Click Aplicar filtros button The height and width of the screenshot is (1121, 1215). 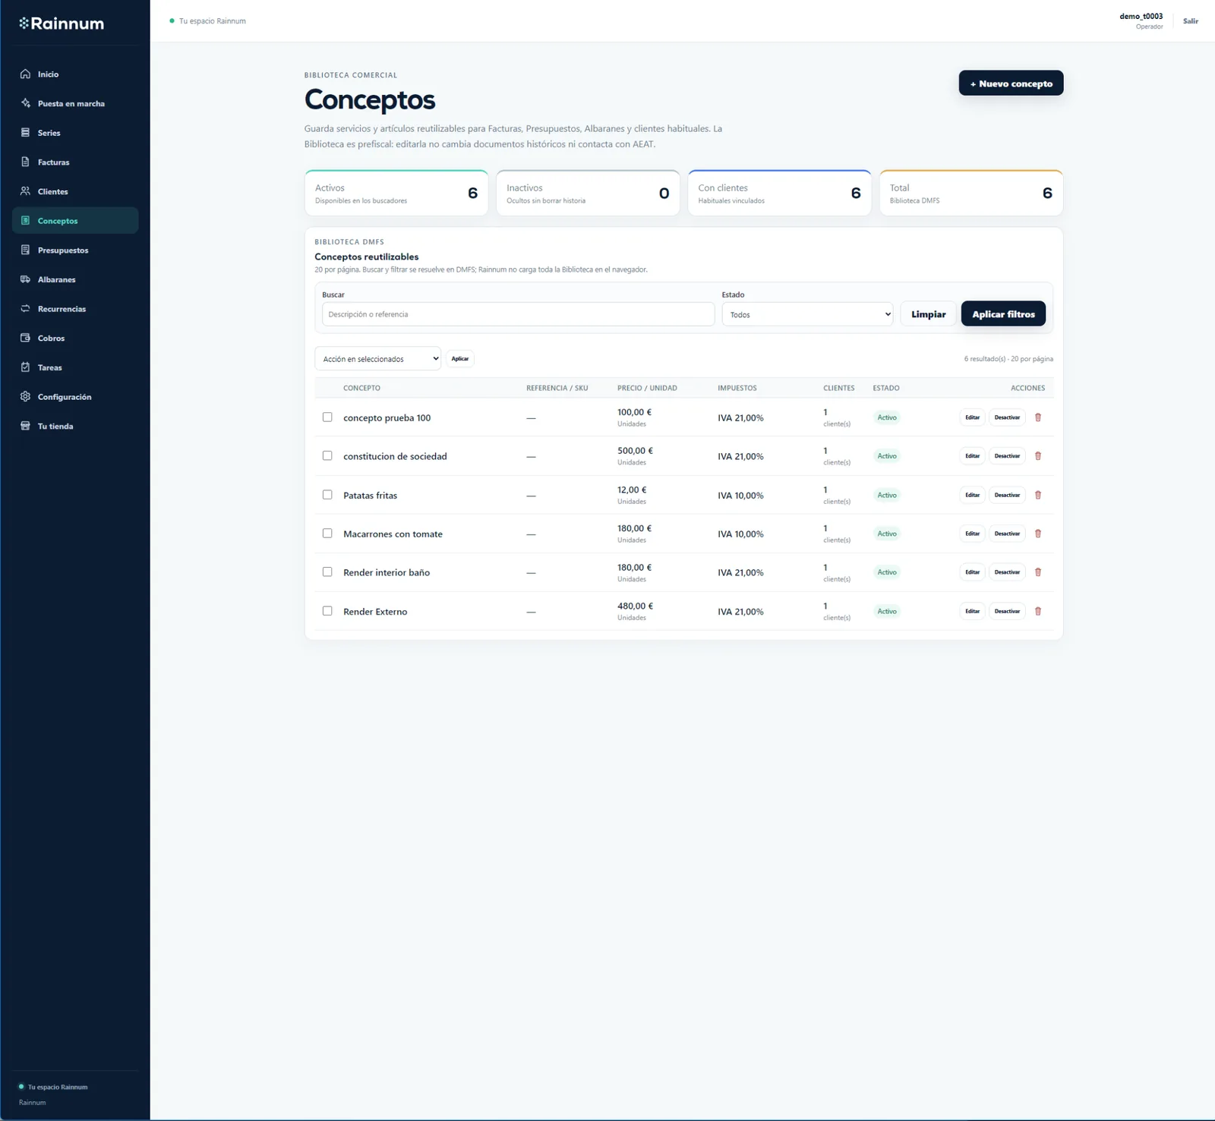(1003, 314)
